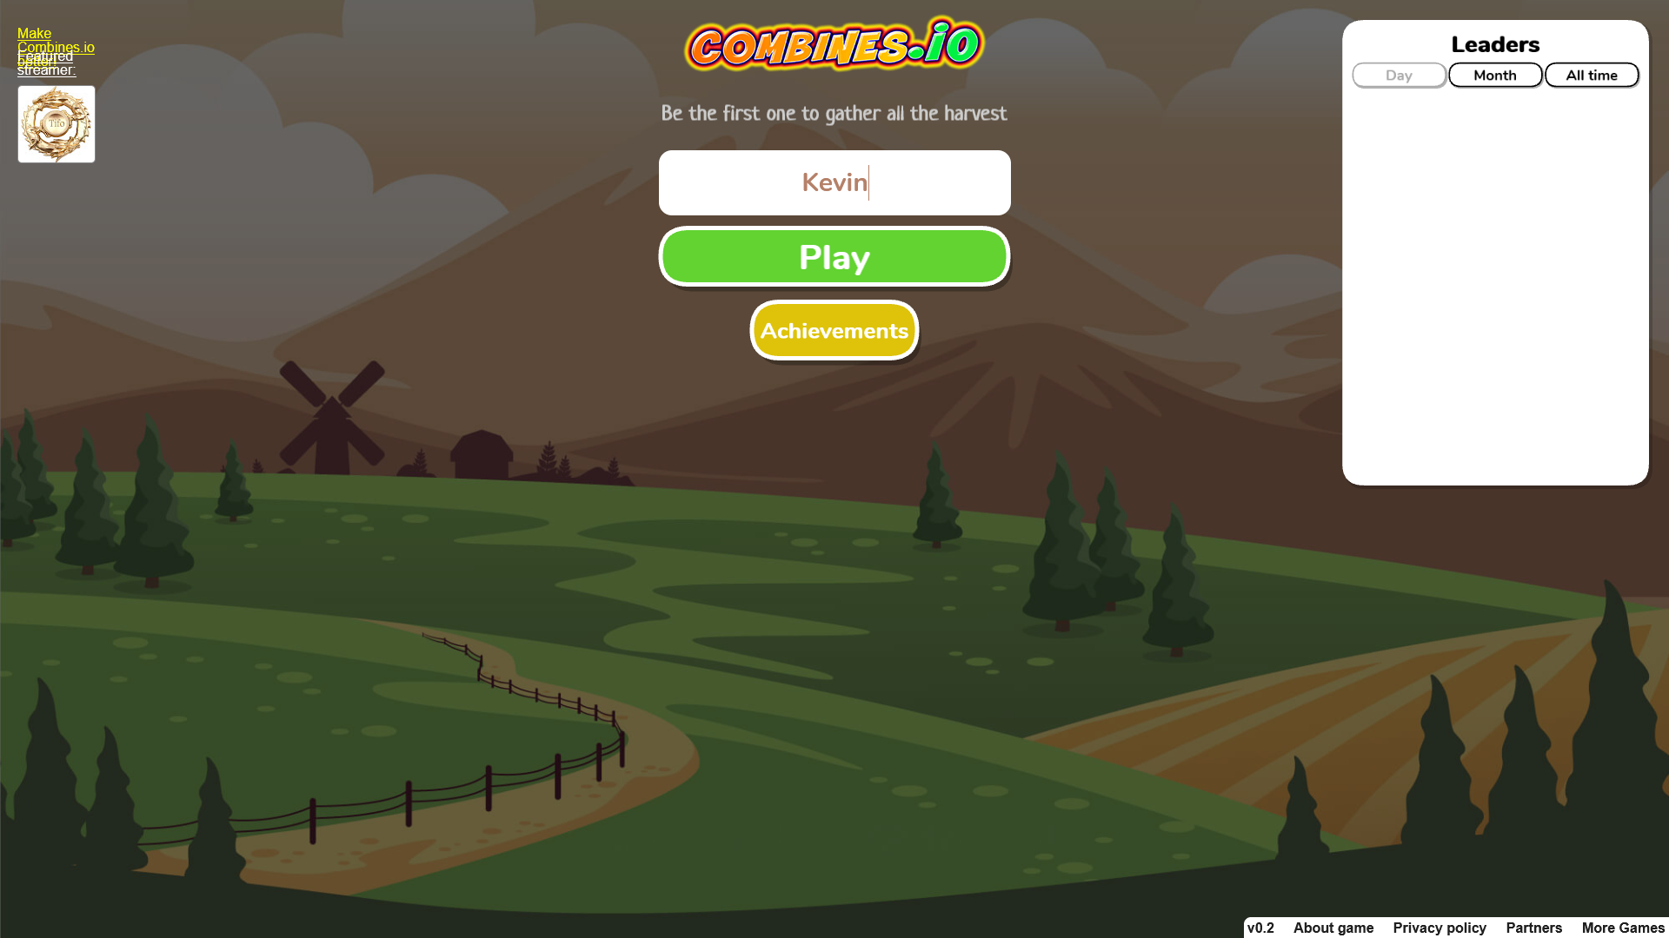This screenshot has width=1669, height=938.
Task: Click the Play button to start game
Action: coord(834,255)
